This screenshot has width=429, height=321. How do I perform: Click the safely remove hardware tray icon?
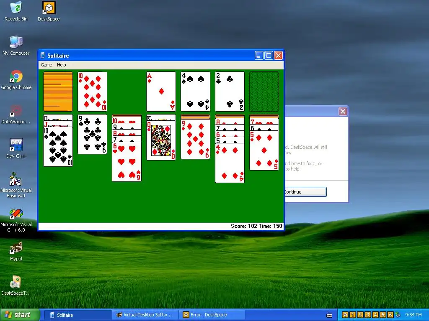pos(398,315)
